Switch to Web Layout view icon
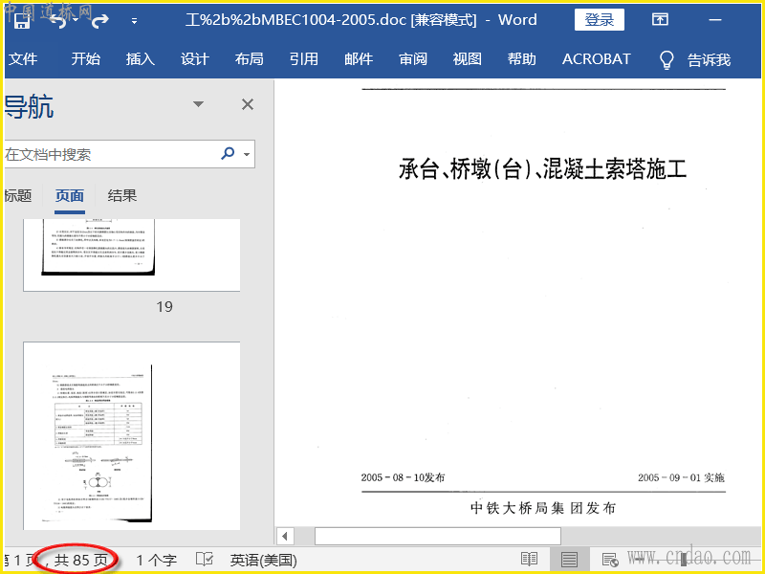This screenshot has height=574, width=765. [x=610, y=560]
